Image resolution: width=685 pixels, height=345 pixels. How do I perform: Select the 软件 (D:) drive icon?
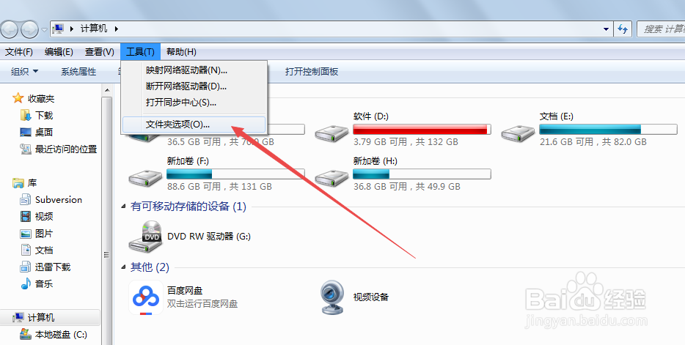tap(332, 133)
